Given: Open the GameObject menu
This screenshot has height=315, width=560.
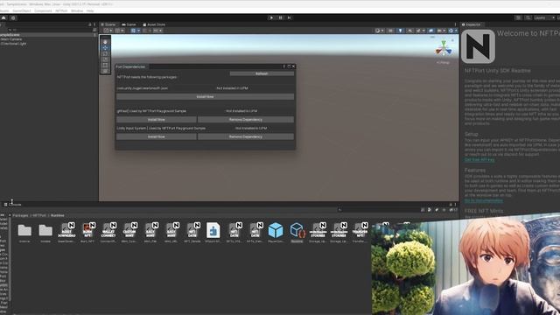Looking at the screenshot, I should (21, 11).
